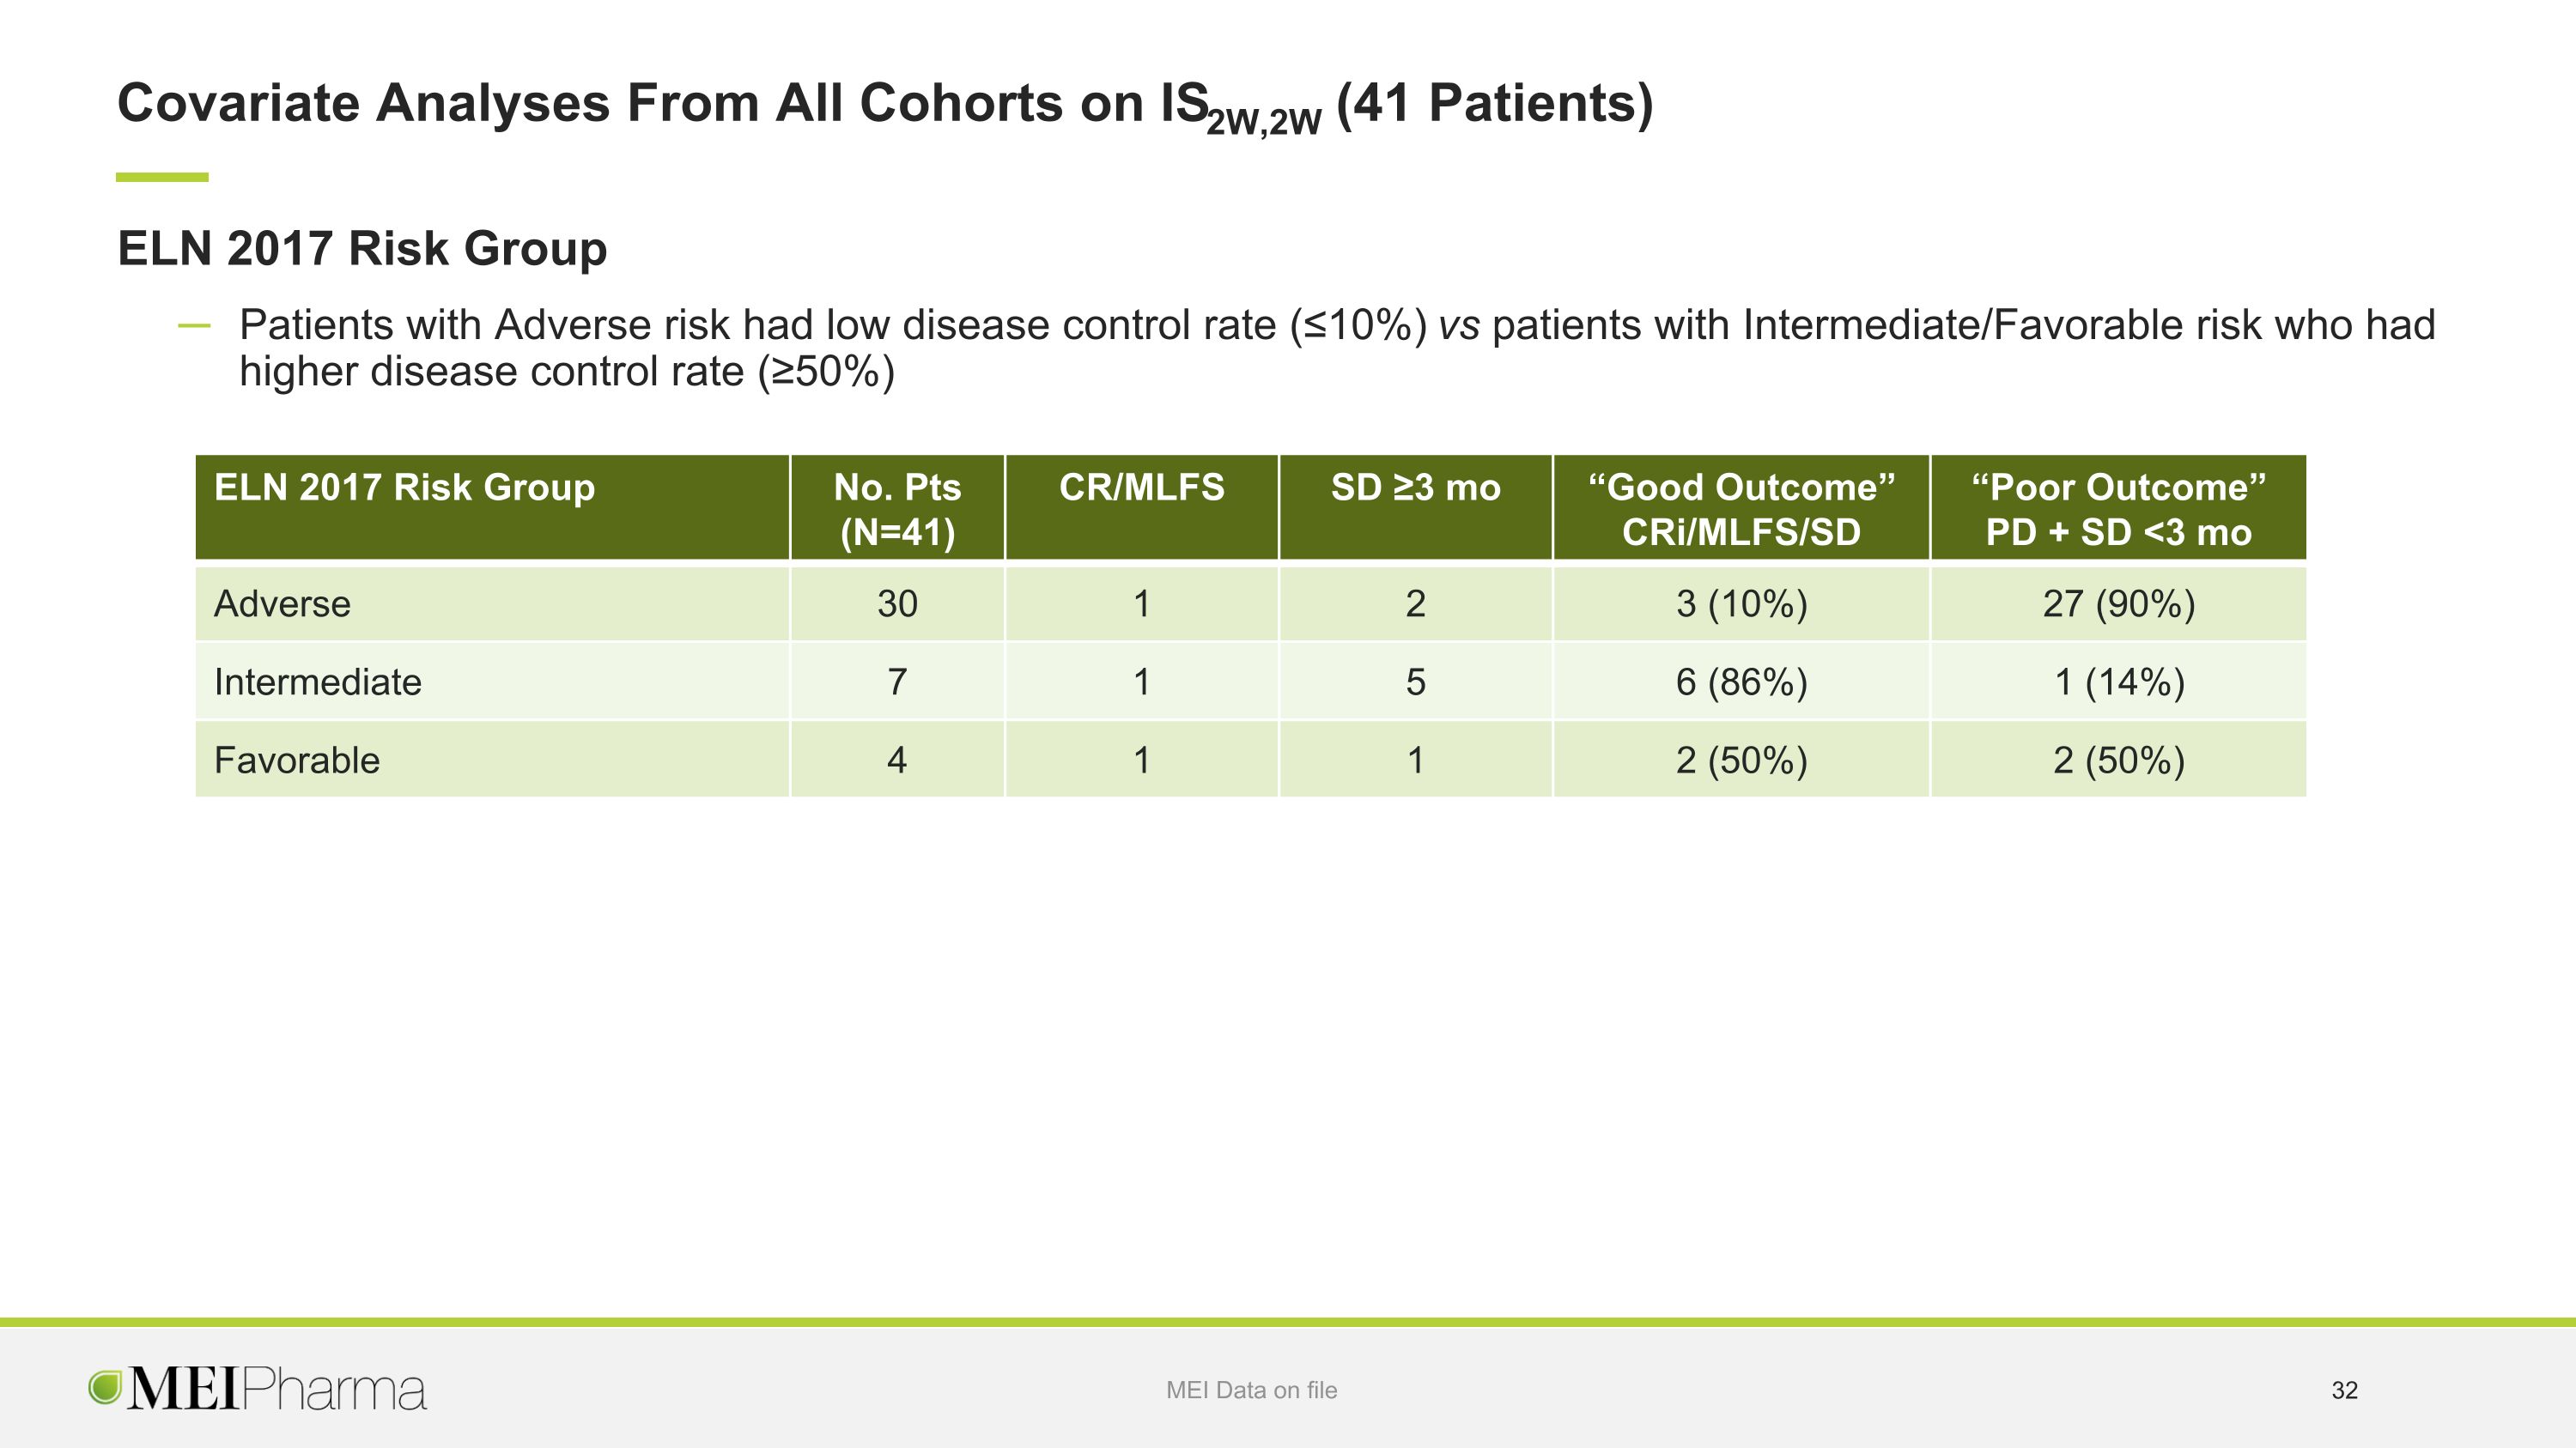The height and width of the screenshot is (1448, 2576).
Task: Click the slide page number 32
Action: (2344, 1390)
